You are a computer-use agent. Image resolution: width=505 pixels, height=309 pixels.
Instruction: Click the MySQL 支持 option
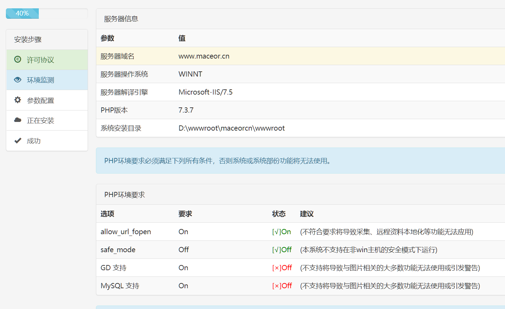coord(120,286)
